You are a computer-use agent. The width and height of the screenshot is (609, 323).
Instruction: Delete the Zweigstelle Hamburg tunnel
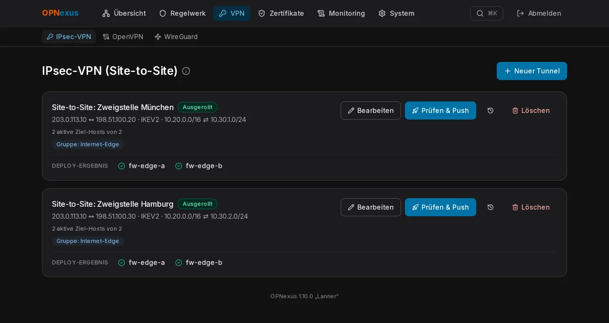coord(530,207)
